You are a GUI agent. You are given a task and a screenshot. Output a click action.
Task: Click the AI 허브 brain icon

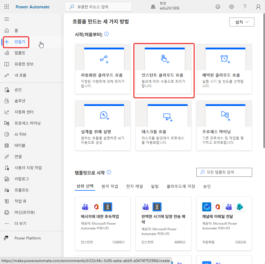tap(7, 134)
